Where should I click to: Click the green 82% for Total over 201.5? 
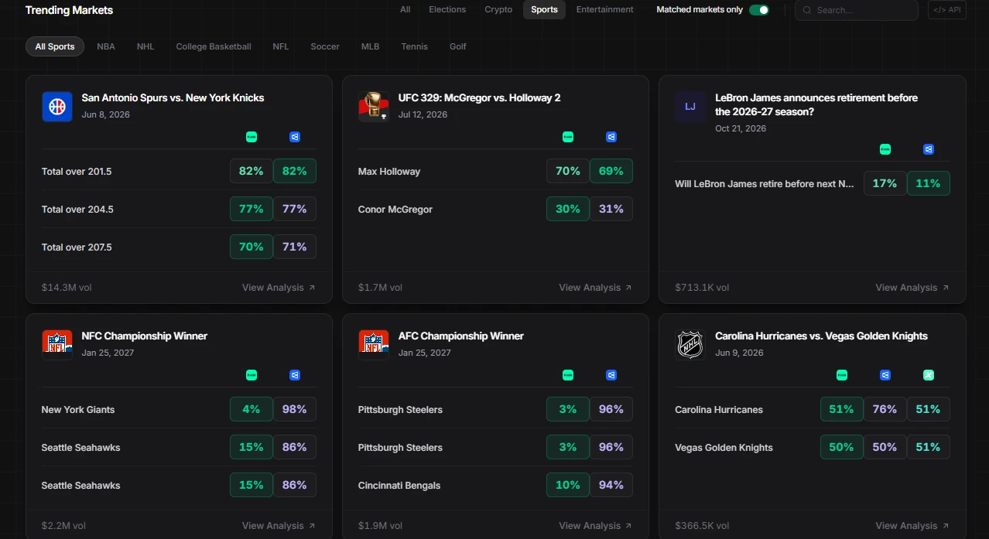295,171
